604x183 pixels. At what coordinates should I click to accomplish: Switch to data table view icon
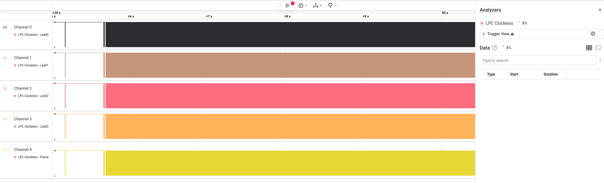[589, 48]
